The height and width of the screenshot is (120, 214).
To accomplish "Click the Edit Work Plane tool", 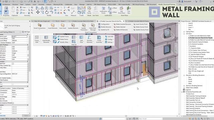I will pyautogui.click(x=121, y=10).
